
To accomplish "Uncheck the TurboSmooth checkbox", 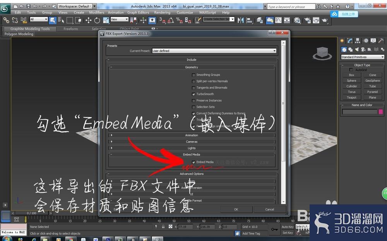I will [x=193, y=94].
